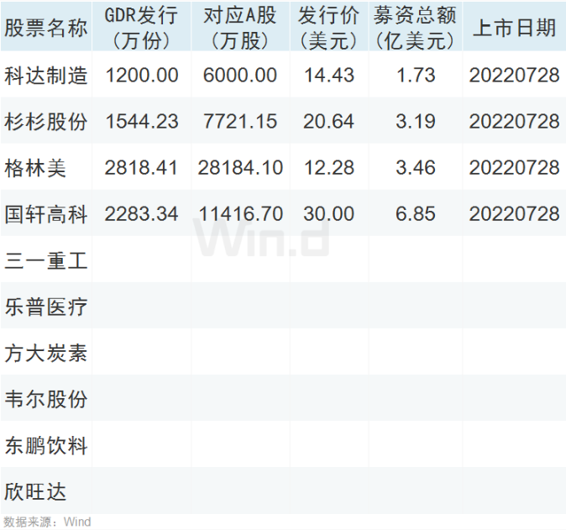This screenshot has height=530, width=566.
Task: Click the A-share value 7721.15
Action: tap(240, 121)
